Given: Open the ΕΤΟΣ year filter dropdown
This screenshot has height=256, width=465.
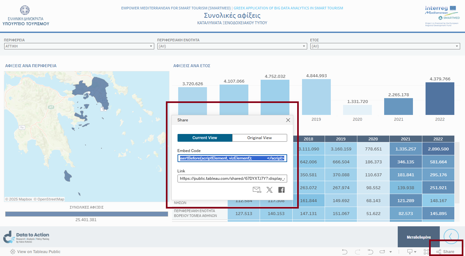Looking at the screenshot, I should pos(385,46).
